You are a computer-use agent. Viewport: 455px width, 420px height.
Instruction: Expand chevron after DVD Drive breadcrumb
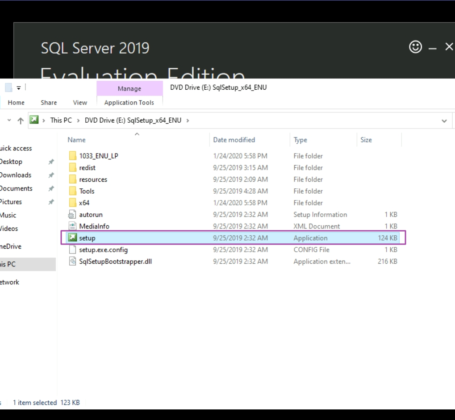[x=188, y=121]
